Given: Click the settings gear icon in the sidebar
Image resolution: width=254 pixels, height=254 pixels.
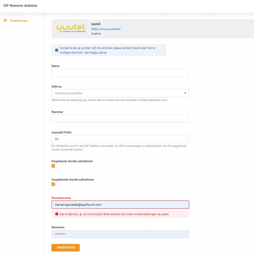Looking at the screenshot, I should click(5, 21).
